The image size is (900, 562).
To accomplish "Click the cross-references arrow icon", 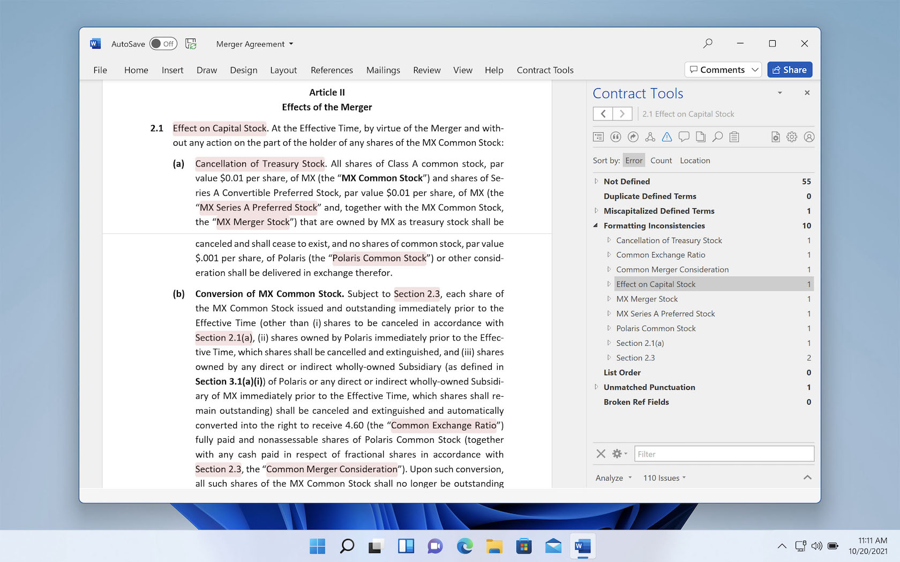I will tap(633, 137).
